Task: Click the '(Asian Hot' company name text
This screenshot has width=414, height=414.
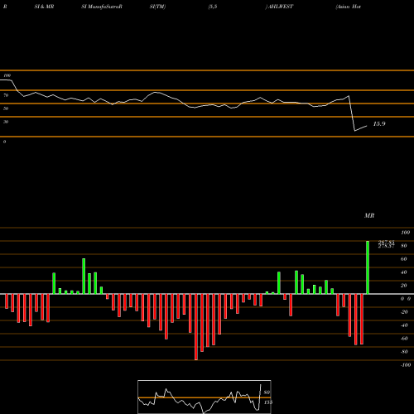Action: [x=348, y=7]
